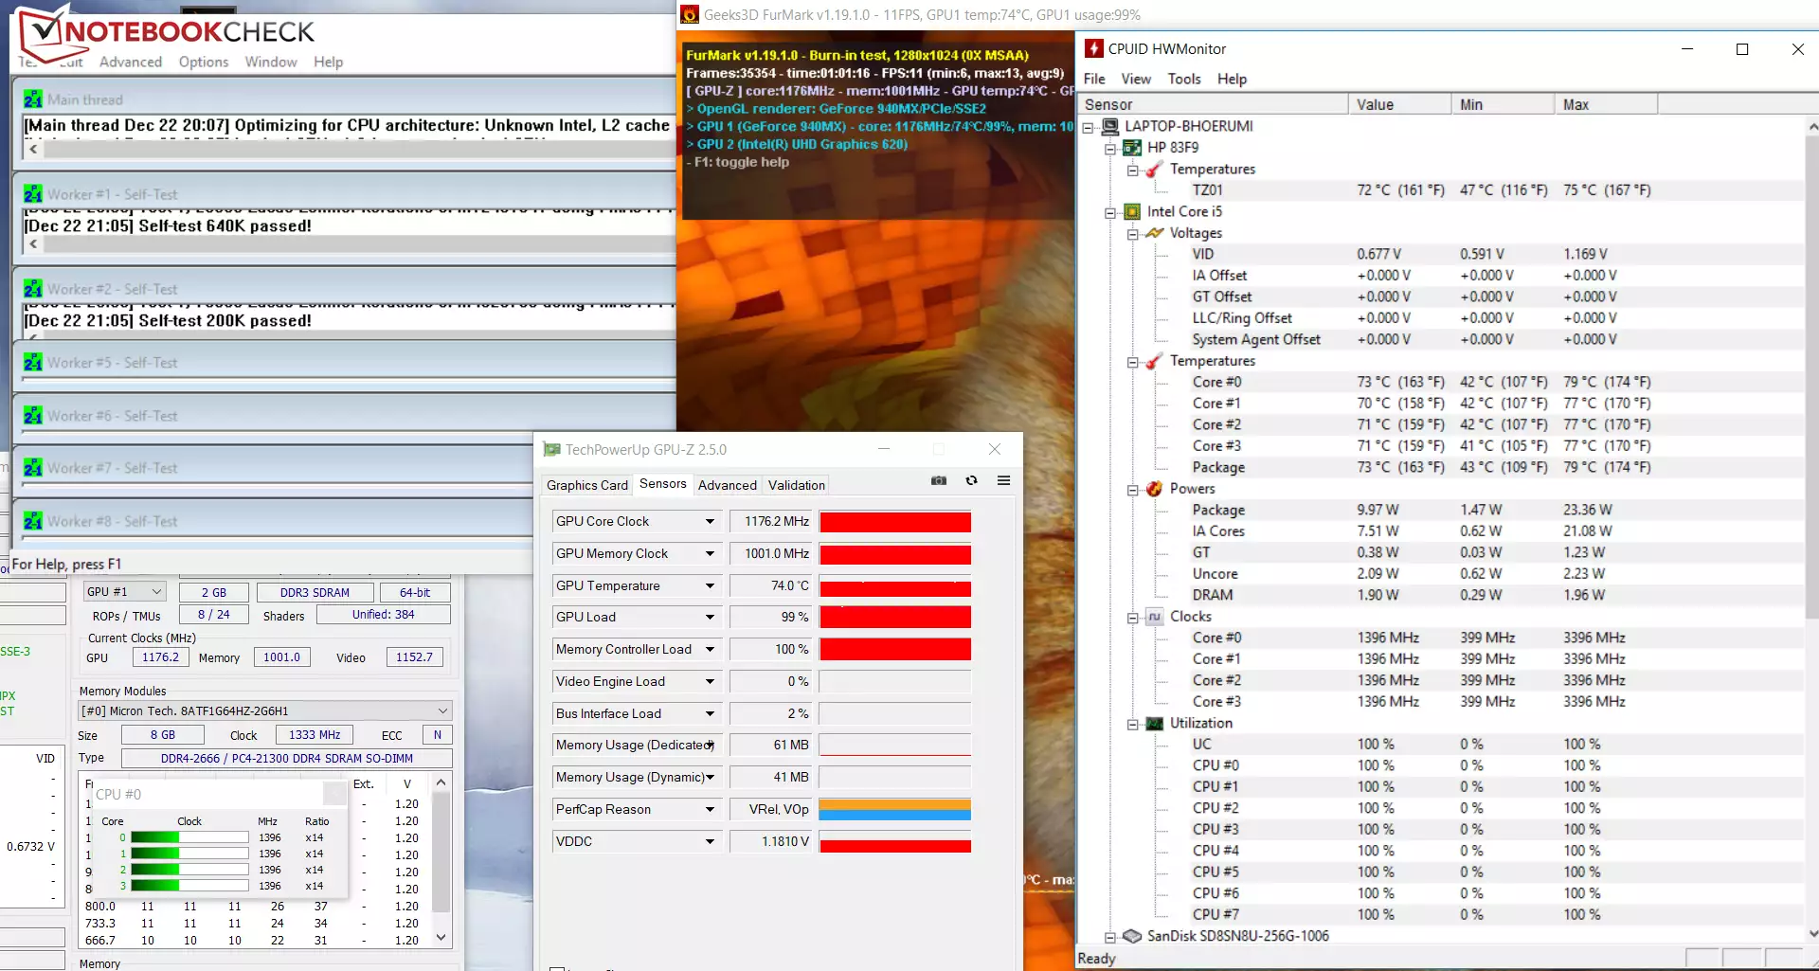Collapse the Utilization tree node
Viewport: 1819px width, 971px height.
1133,725
